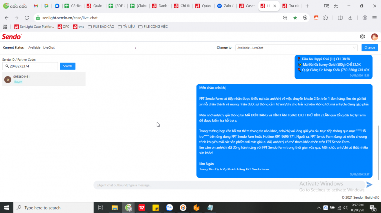
Task: Open the blue Messenger pinned tab
Action: [x=57, y=6]
